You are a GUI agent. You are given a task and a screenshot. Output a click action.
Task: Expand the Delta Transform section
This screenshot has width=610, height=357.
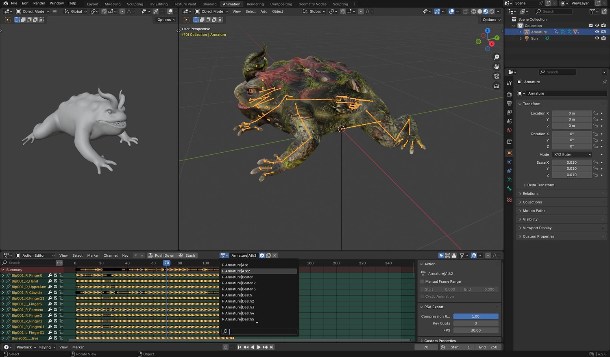pyautogui.click(x=540, y=185)
